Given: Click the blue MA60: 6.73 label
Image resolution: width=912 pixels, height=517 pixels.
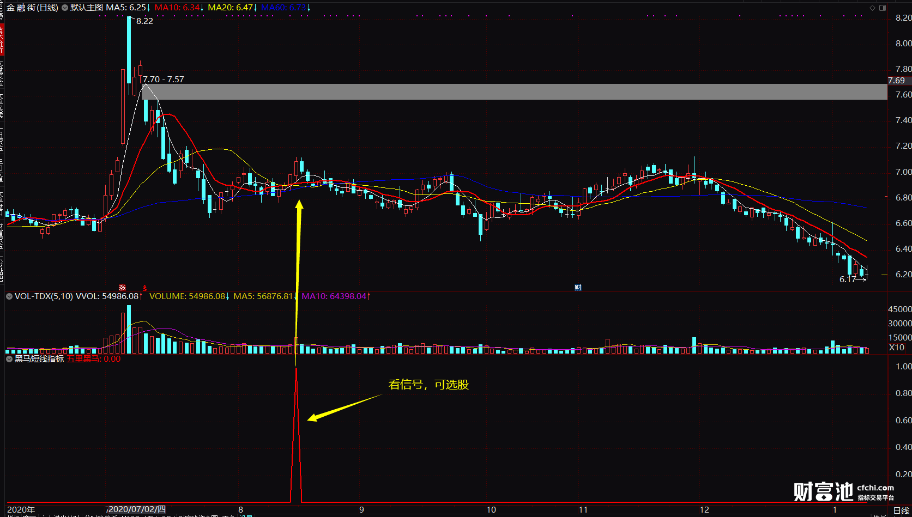Looking at the screenshot, I should point(283,8).
